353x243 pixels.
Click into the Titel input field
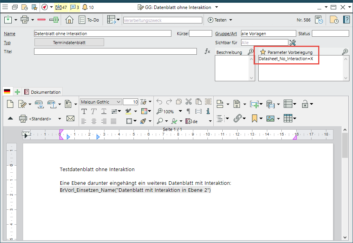(115, 52)
